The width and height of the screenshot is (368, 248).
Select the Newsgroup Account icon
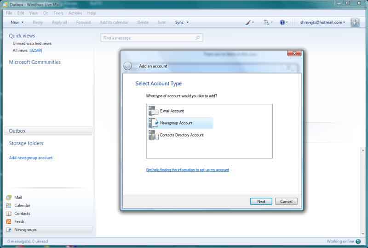[x=153, y=123]
